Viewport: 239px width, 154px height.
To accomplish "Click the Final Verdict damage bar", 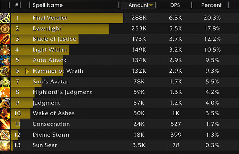I will point(67,18).
